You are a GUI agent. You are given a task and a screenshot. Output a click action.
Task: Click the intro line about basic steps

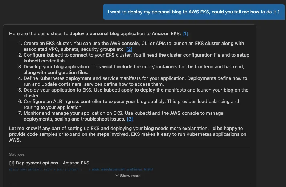click(94, 34)
